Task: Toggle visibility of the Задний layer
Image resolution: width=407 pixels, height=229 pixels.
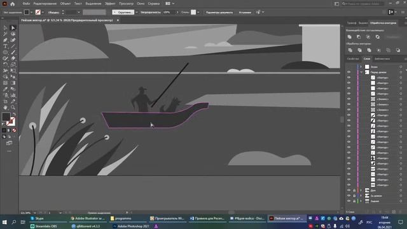Action: click(x=349, y=201)
